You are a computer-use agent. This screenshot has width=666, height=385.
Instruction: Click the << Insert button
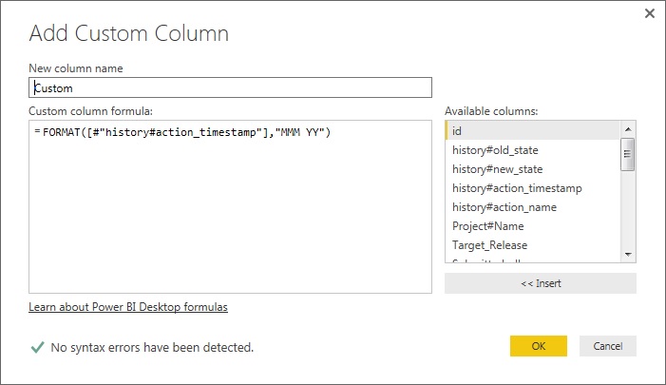[541, 283]
